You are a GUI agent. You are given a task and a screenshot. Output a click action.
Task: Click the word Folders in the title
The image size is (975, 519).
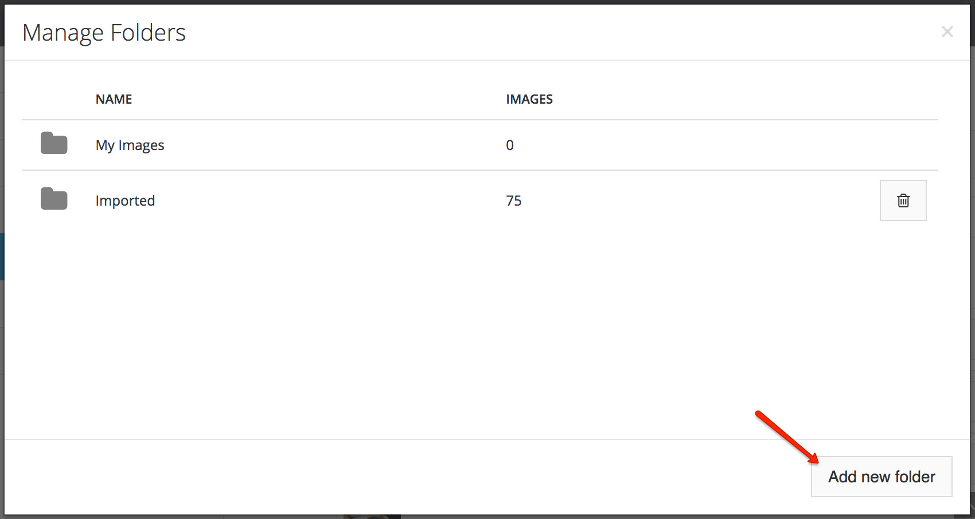[148, 33]
